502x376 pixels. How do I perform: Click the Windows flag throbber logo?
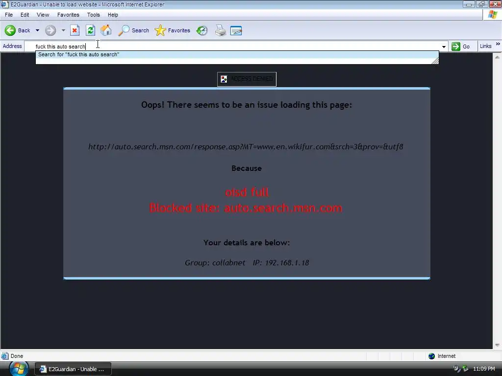point(492,15)
